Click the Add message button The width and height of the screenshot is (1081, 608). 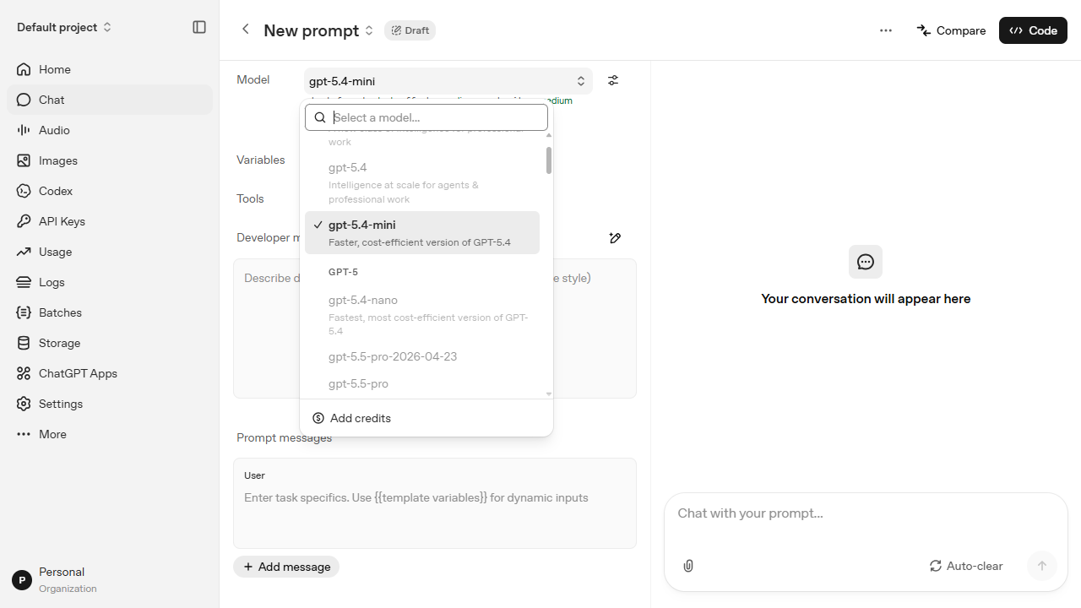click(x=286, y=567)
